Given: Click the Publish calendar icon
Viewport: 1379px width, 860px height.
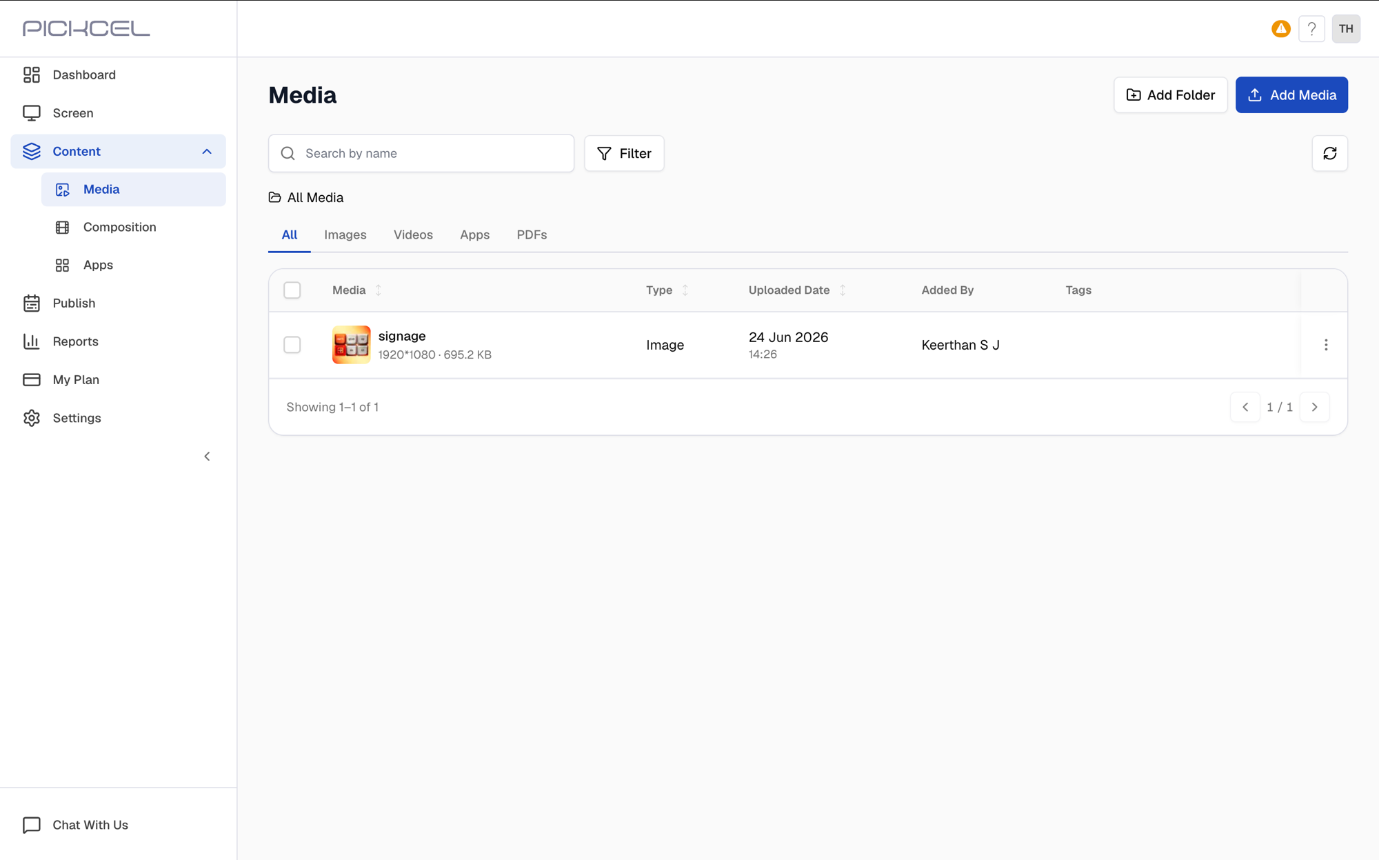Looking at the screenshot, I should (32, 303).
